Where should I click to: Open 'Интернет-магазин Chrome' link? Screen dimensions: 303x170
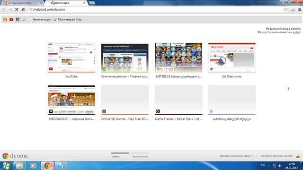(276, 156)
